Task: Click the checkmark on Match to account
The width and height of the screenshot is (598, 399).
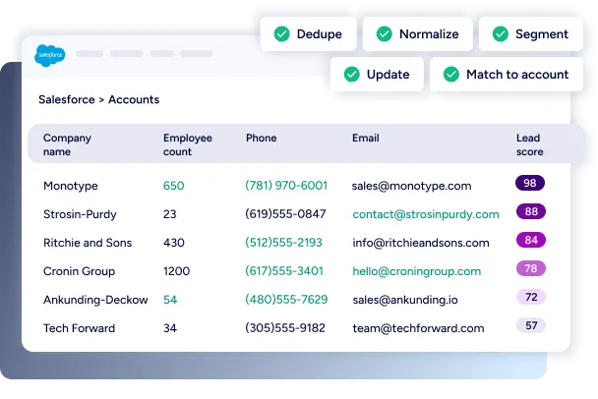Action: coord(451,75)
